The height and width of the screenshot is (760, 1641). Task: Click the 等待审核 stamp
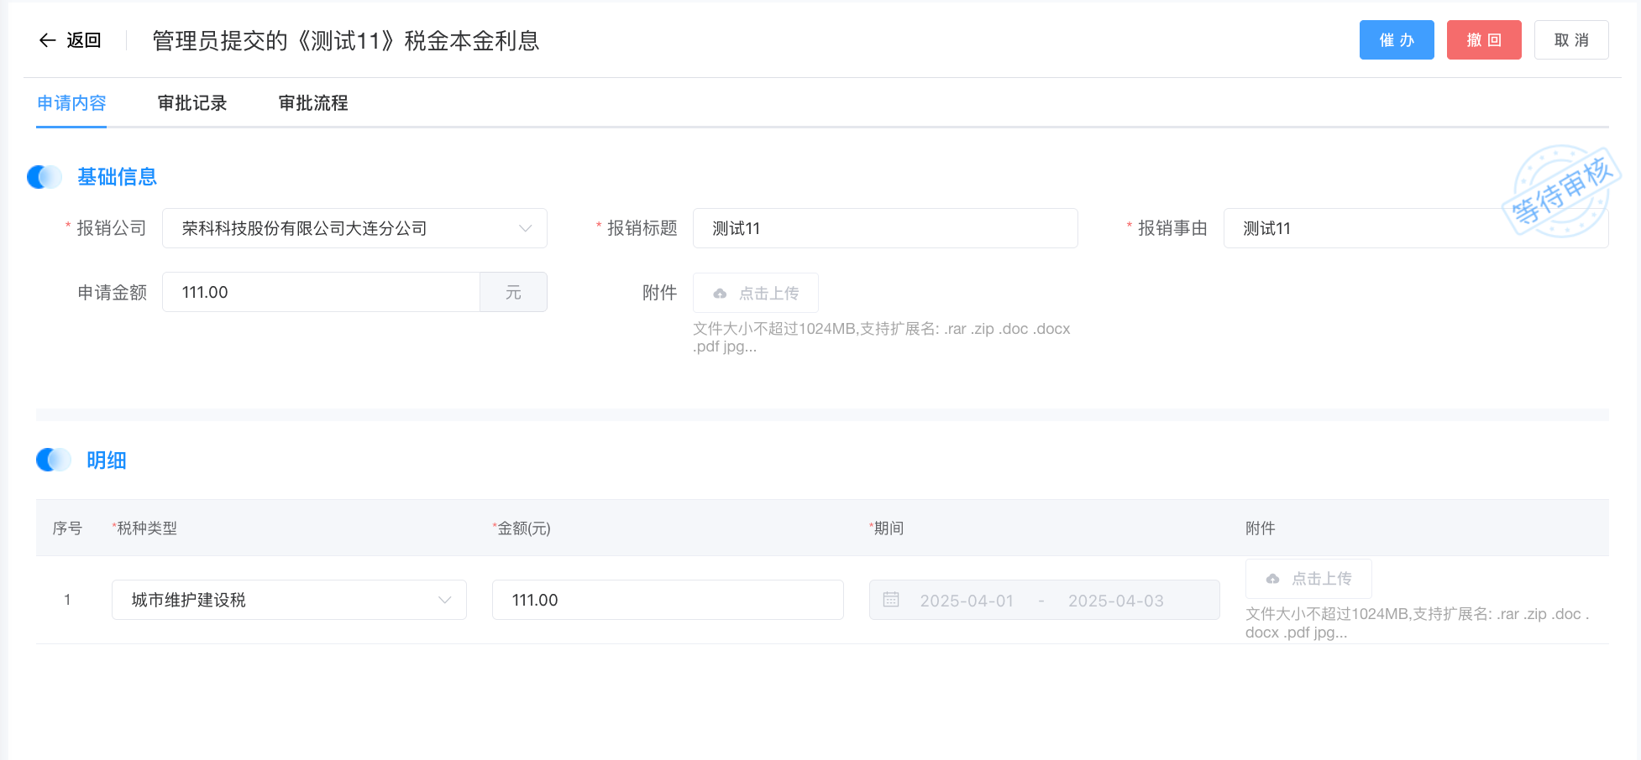(1560, 192)
